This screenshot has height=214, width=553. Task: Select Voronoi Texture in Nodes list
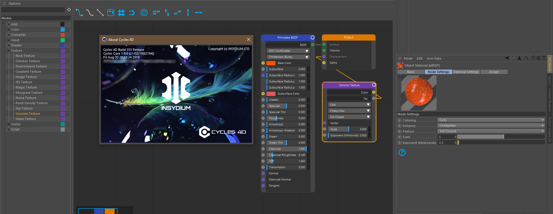point(28,114)
